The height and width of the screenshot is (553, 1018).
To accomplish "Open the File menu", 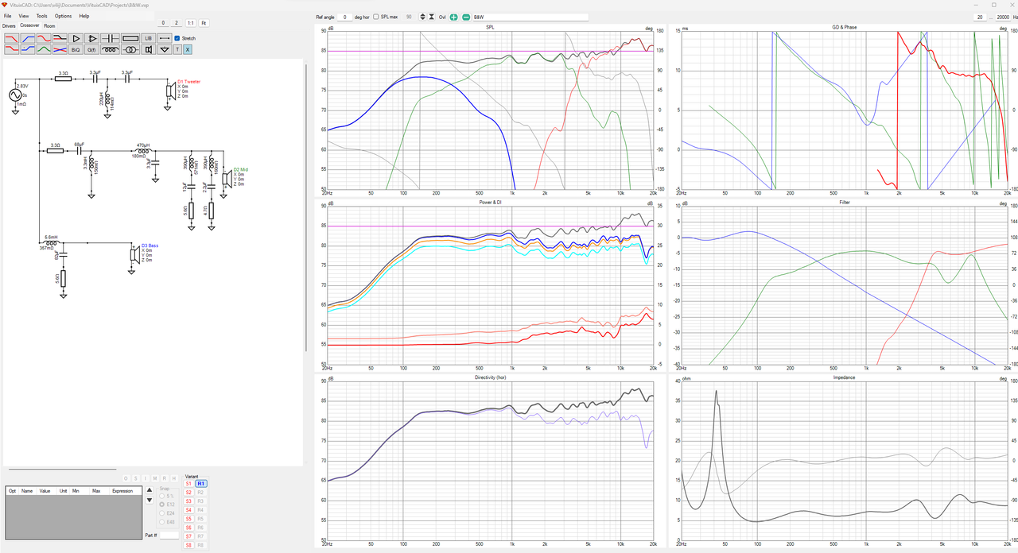I will coord(7,16).
